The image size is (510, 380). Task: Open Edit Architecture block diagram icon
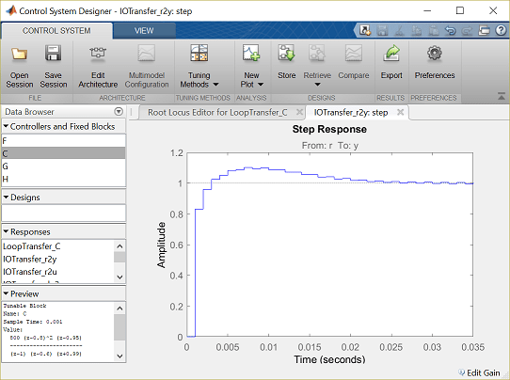tap(98, 53)
